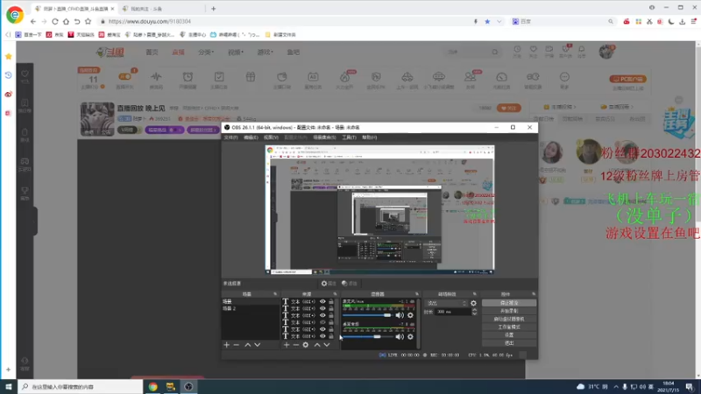Click the browser reload button
701x394 pixels.
point(55,21)
